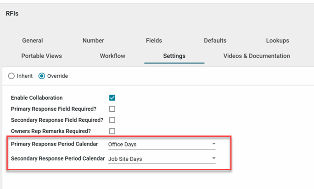The image size is (314, 189).
Task: Go to the Defaults tab
Action: (215, 40)
